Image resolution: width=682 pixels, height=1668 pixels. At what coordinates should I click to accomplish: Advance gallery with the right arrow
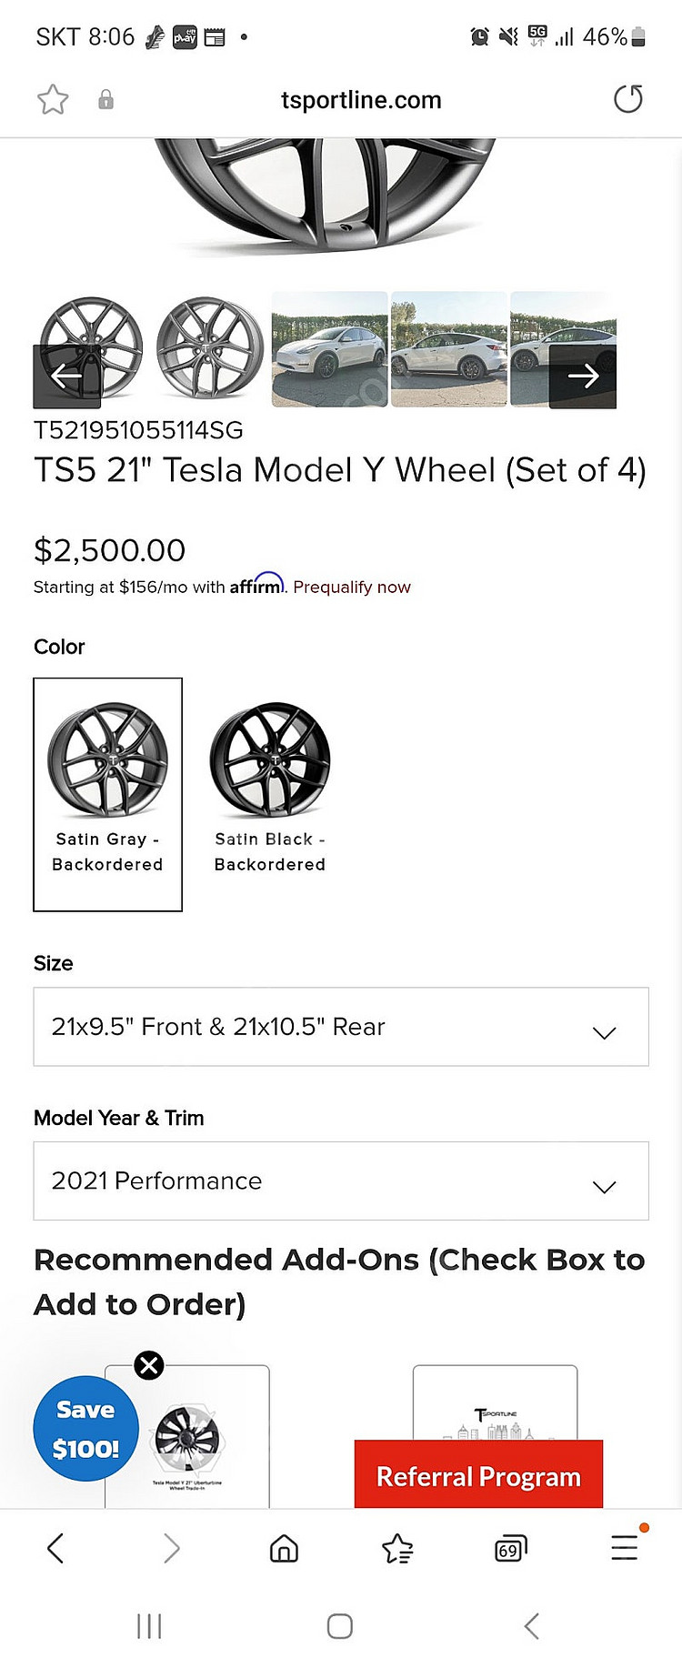pyautogui.click(x=583, y=376)
